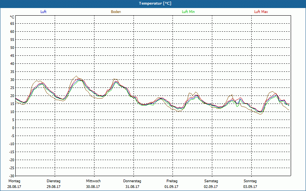Click the 31.08.17 date label

[x=132, y=187]
